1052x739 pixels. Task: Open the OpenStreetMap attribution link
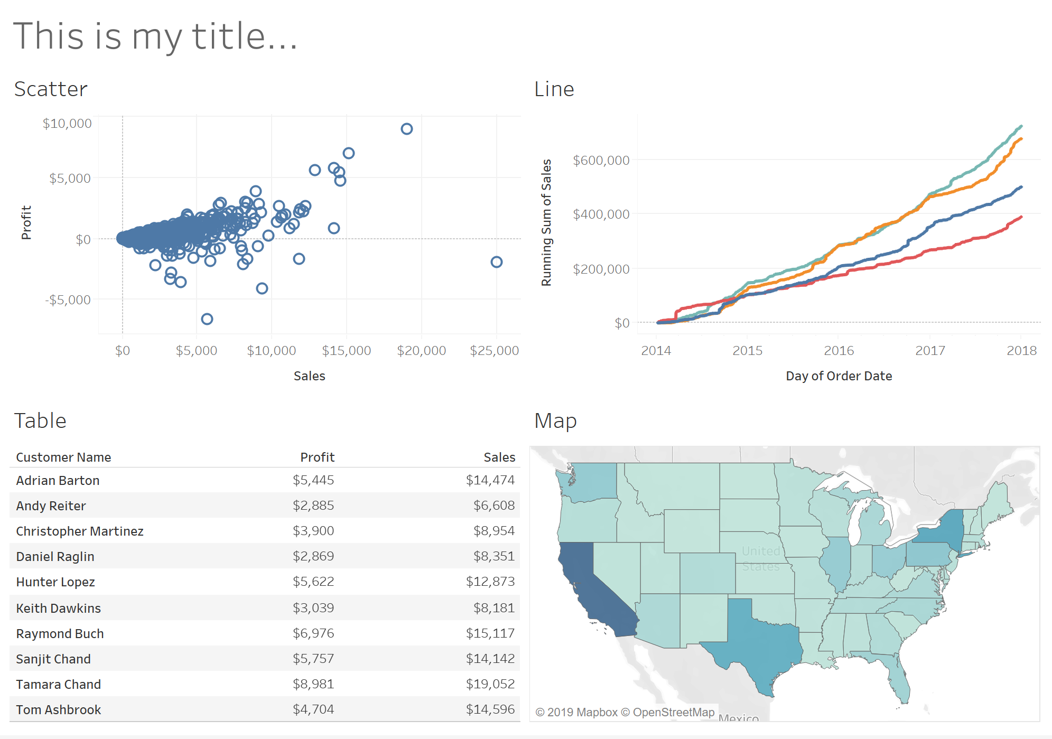[673, 712]
